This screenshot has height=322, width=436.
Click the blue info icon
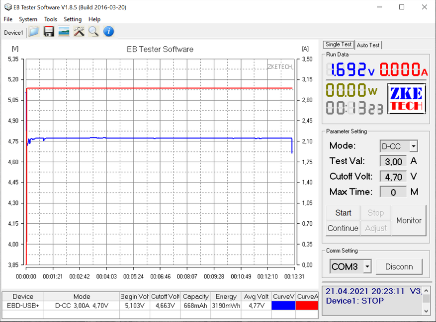pyautogui.click(x=108, y=32)
